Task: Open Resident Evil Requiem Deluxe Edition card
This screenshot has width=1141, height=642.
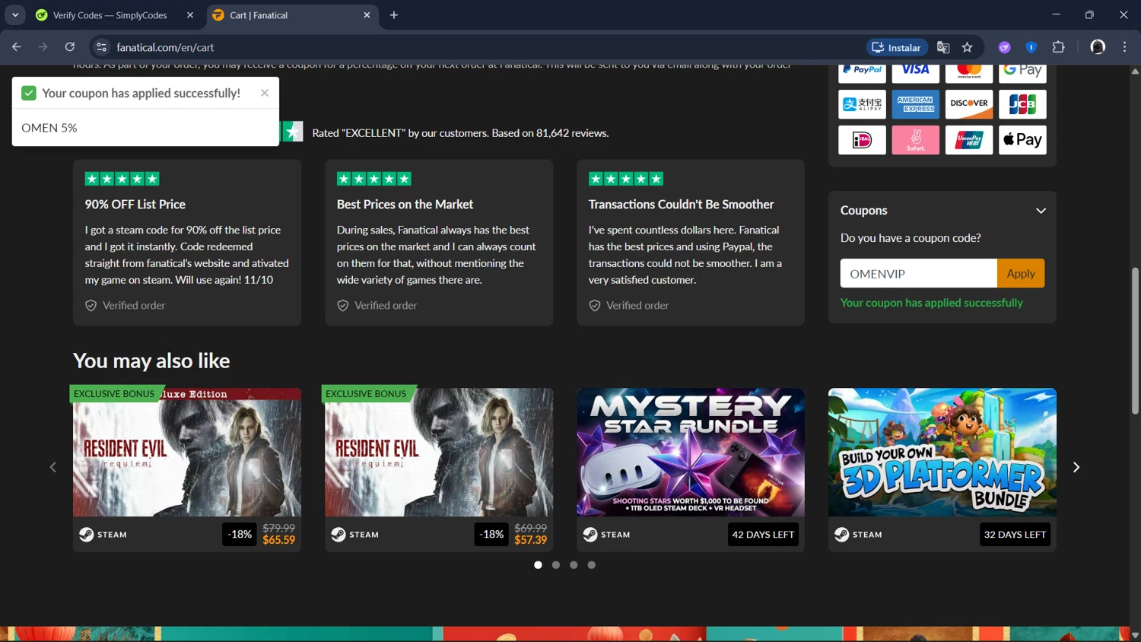Action: (x=187, y=469)
